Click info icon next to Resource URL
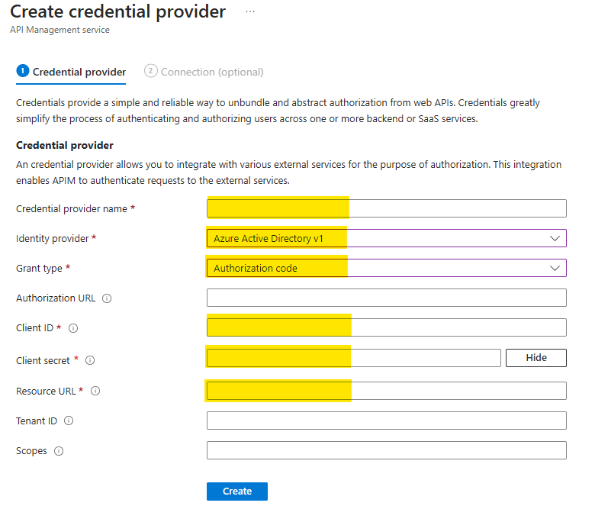This screenshot has width=595, height=506. (x=95, y=391)
